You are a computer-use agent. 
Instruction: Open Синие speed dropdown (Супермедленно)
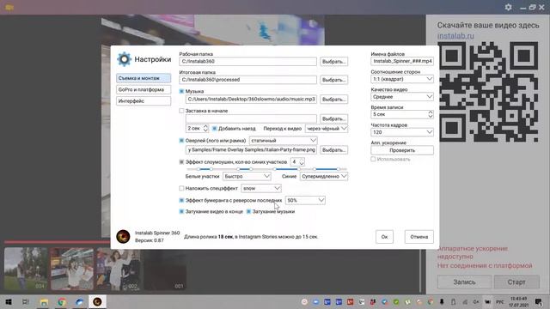click(324, 176)
